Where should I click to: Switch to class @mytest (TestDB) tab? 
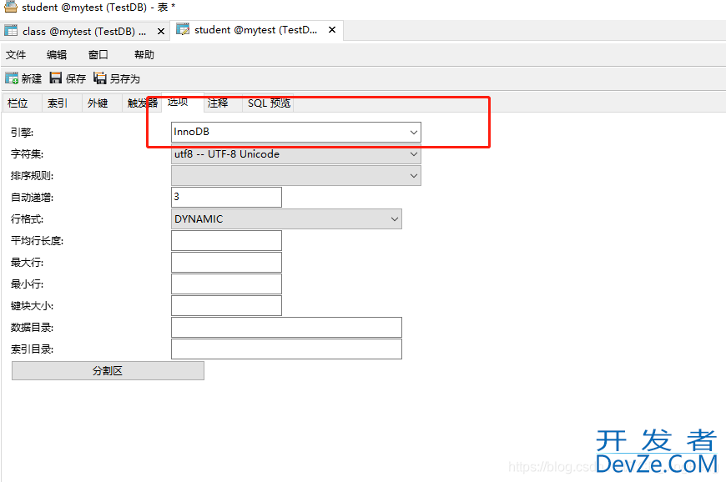(x=84, y=32)
